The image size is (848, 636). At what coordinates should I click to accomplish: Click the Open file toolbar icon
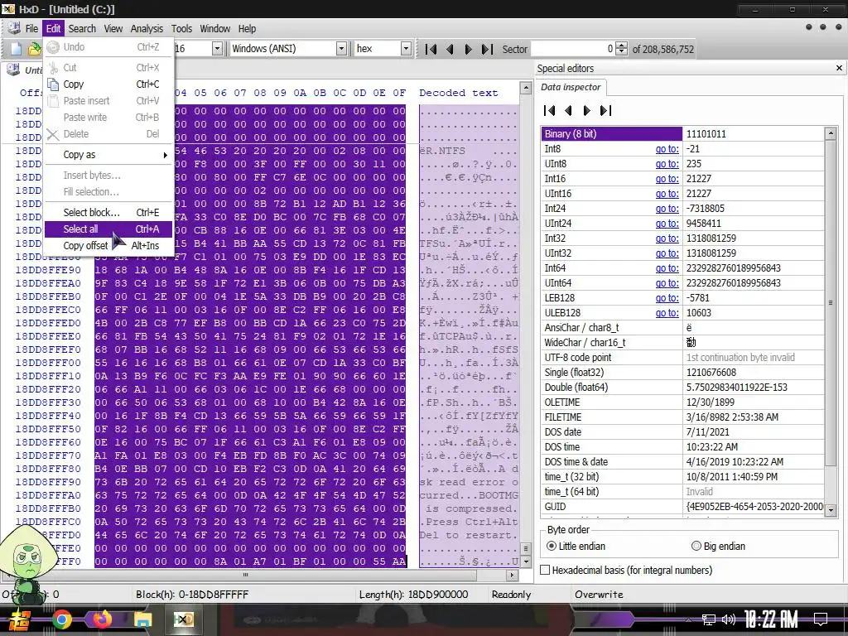click(x=34, y=49)
